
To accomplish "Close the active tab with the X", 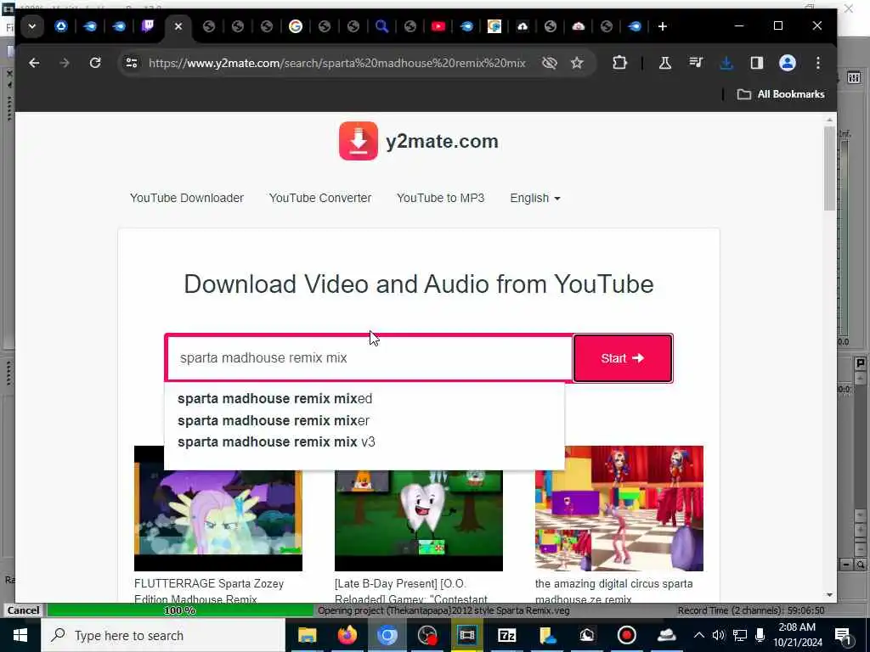I will point(178,26).
